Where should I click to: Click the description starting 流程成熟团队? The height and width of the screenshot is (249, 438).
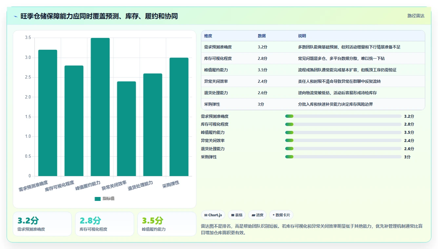point(347,70)
